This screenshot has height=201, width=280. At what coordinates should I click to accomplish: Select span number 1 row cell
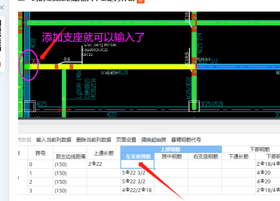tap(40, 173)
